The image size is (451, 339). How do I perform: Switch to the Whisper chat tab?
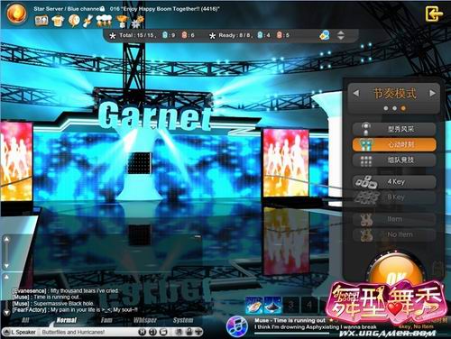click(145, 320)
